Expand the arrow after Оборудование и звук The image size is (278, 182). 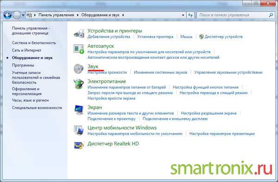(123, 15)
